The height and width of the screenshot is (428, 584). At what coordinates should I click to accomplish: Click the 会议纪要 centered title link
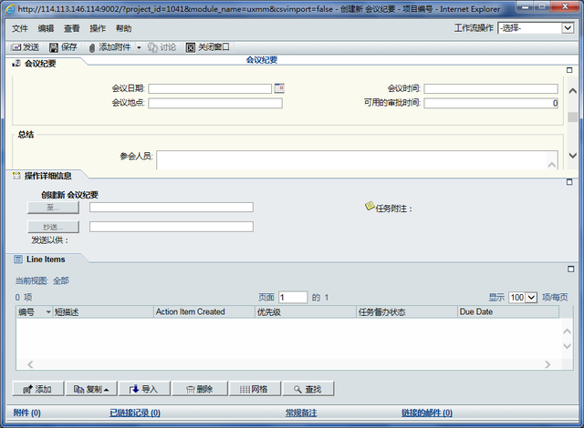coord(262,60)
